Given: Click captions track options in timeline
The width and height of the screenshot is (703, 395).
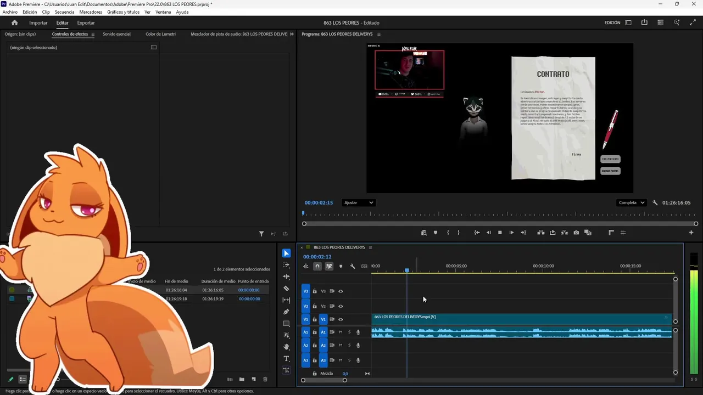Looking at the screenshot, I should [364, 266].
